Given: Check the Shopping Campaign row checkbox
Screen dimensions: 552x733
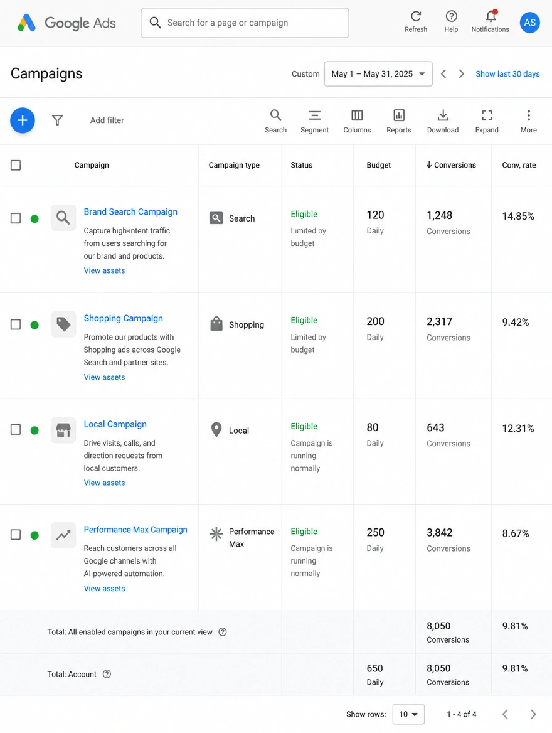Looking at the screenshot, I should 16,324.
